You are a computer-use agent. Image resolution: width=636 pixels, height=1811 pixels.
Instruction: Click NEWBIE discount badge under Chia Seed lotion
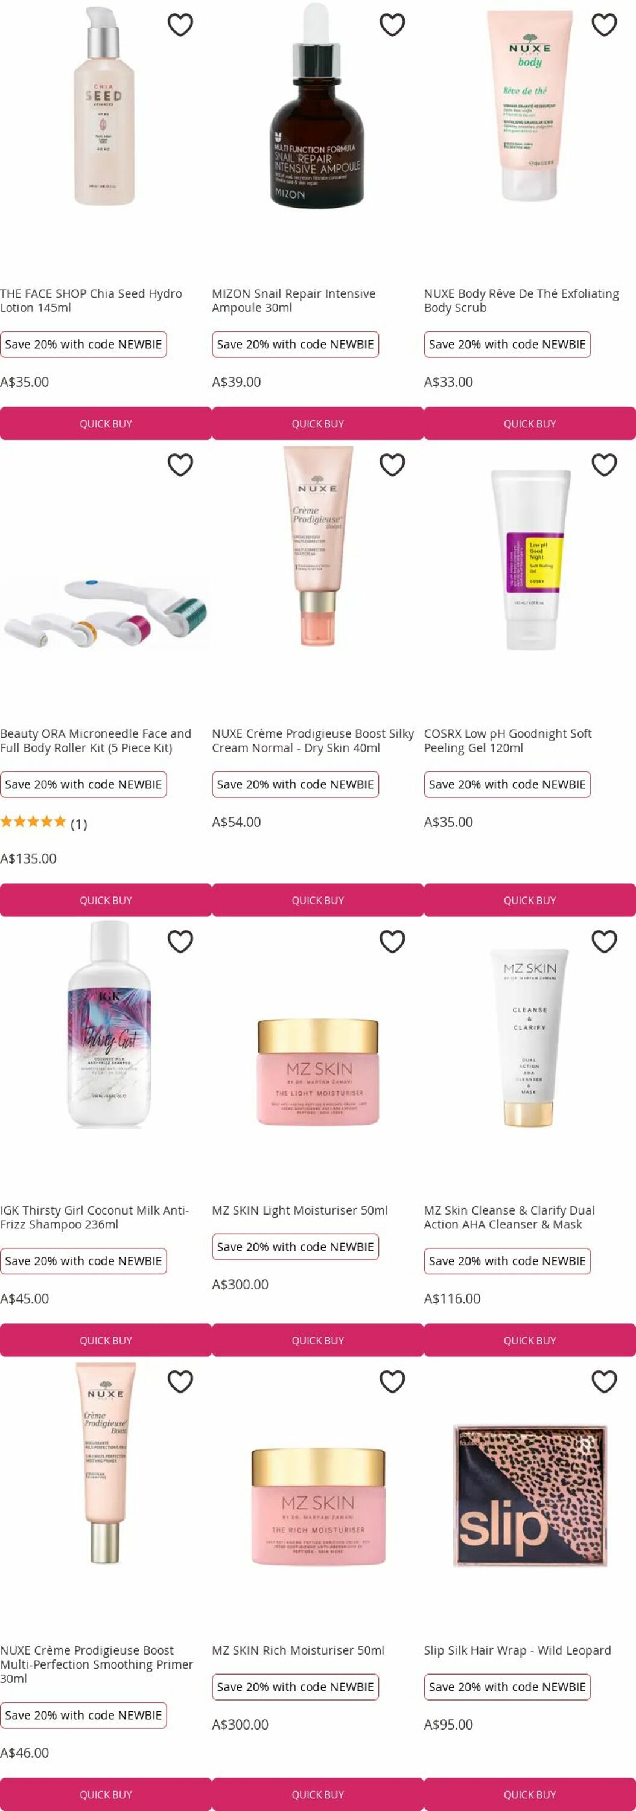point(83,345)
